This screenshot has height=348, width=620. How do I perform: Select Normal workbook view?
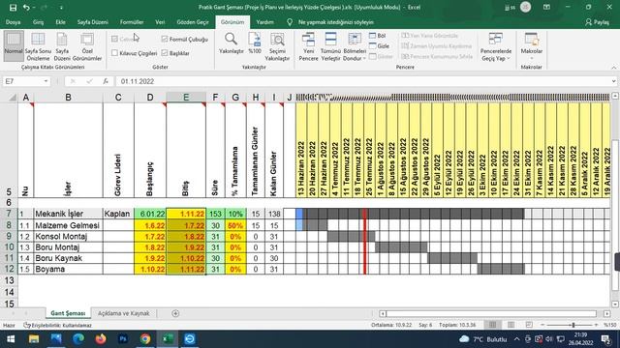14,45
